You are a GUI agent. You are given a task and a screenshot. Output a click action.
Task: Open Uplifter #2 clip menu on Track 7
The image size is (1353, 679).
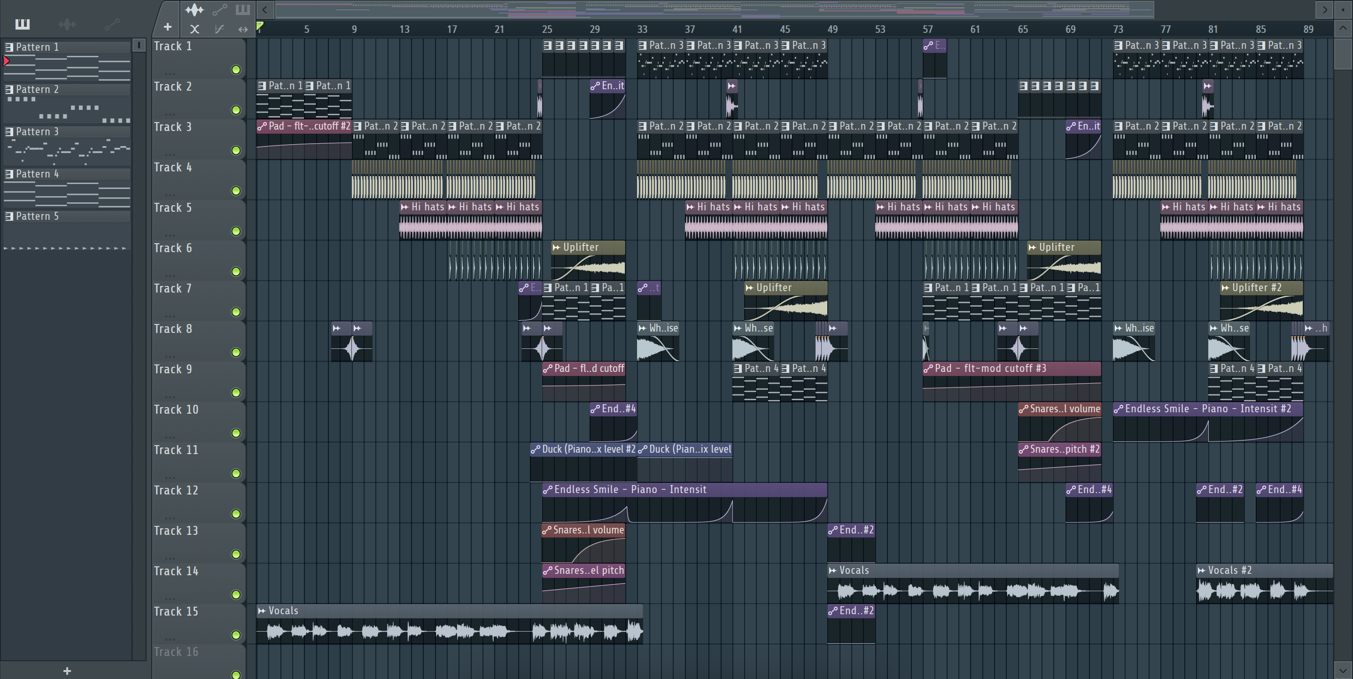tap(1225, 288)
